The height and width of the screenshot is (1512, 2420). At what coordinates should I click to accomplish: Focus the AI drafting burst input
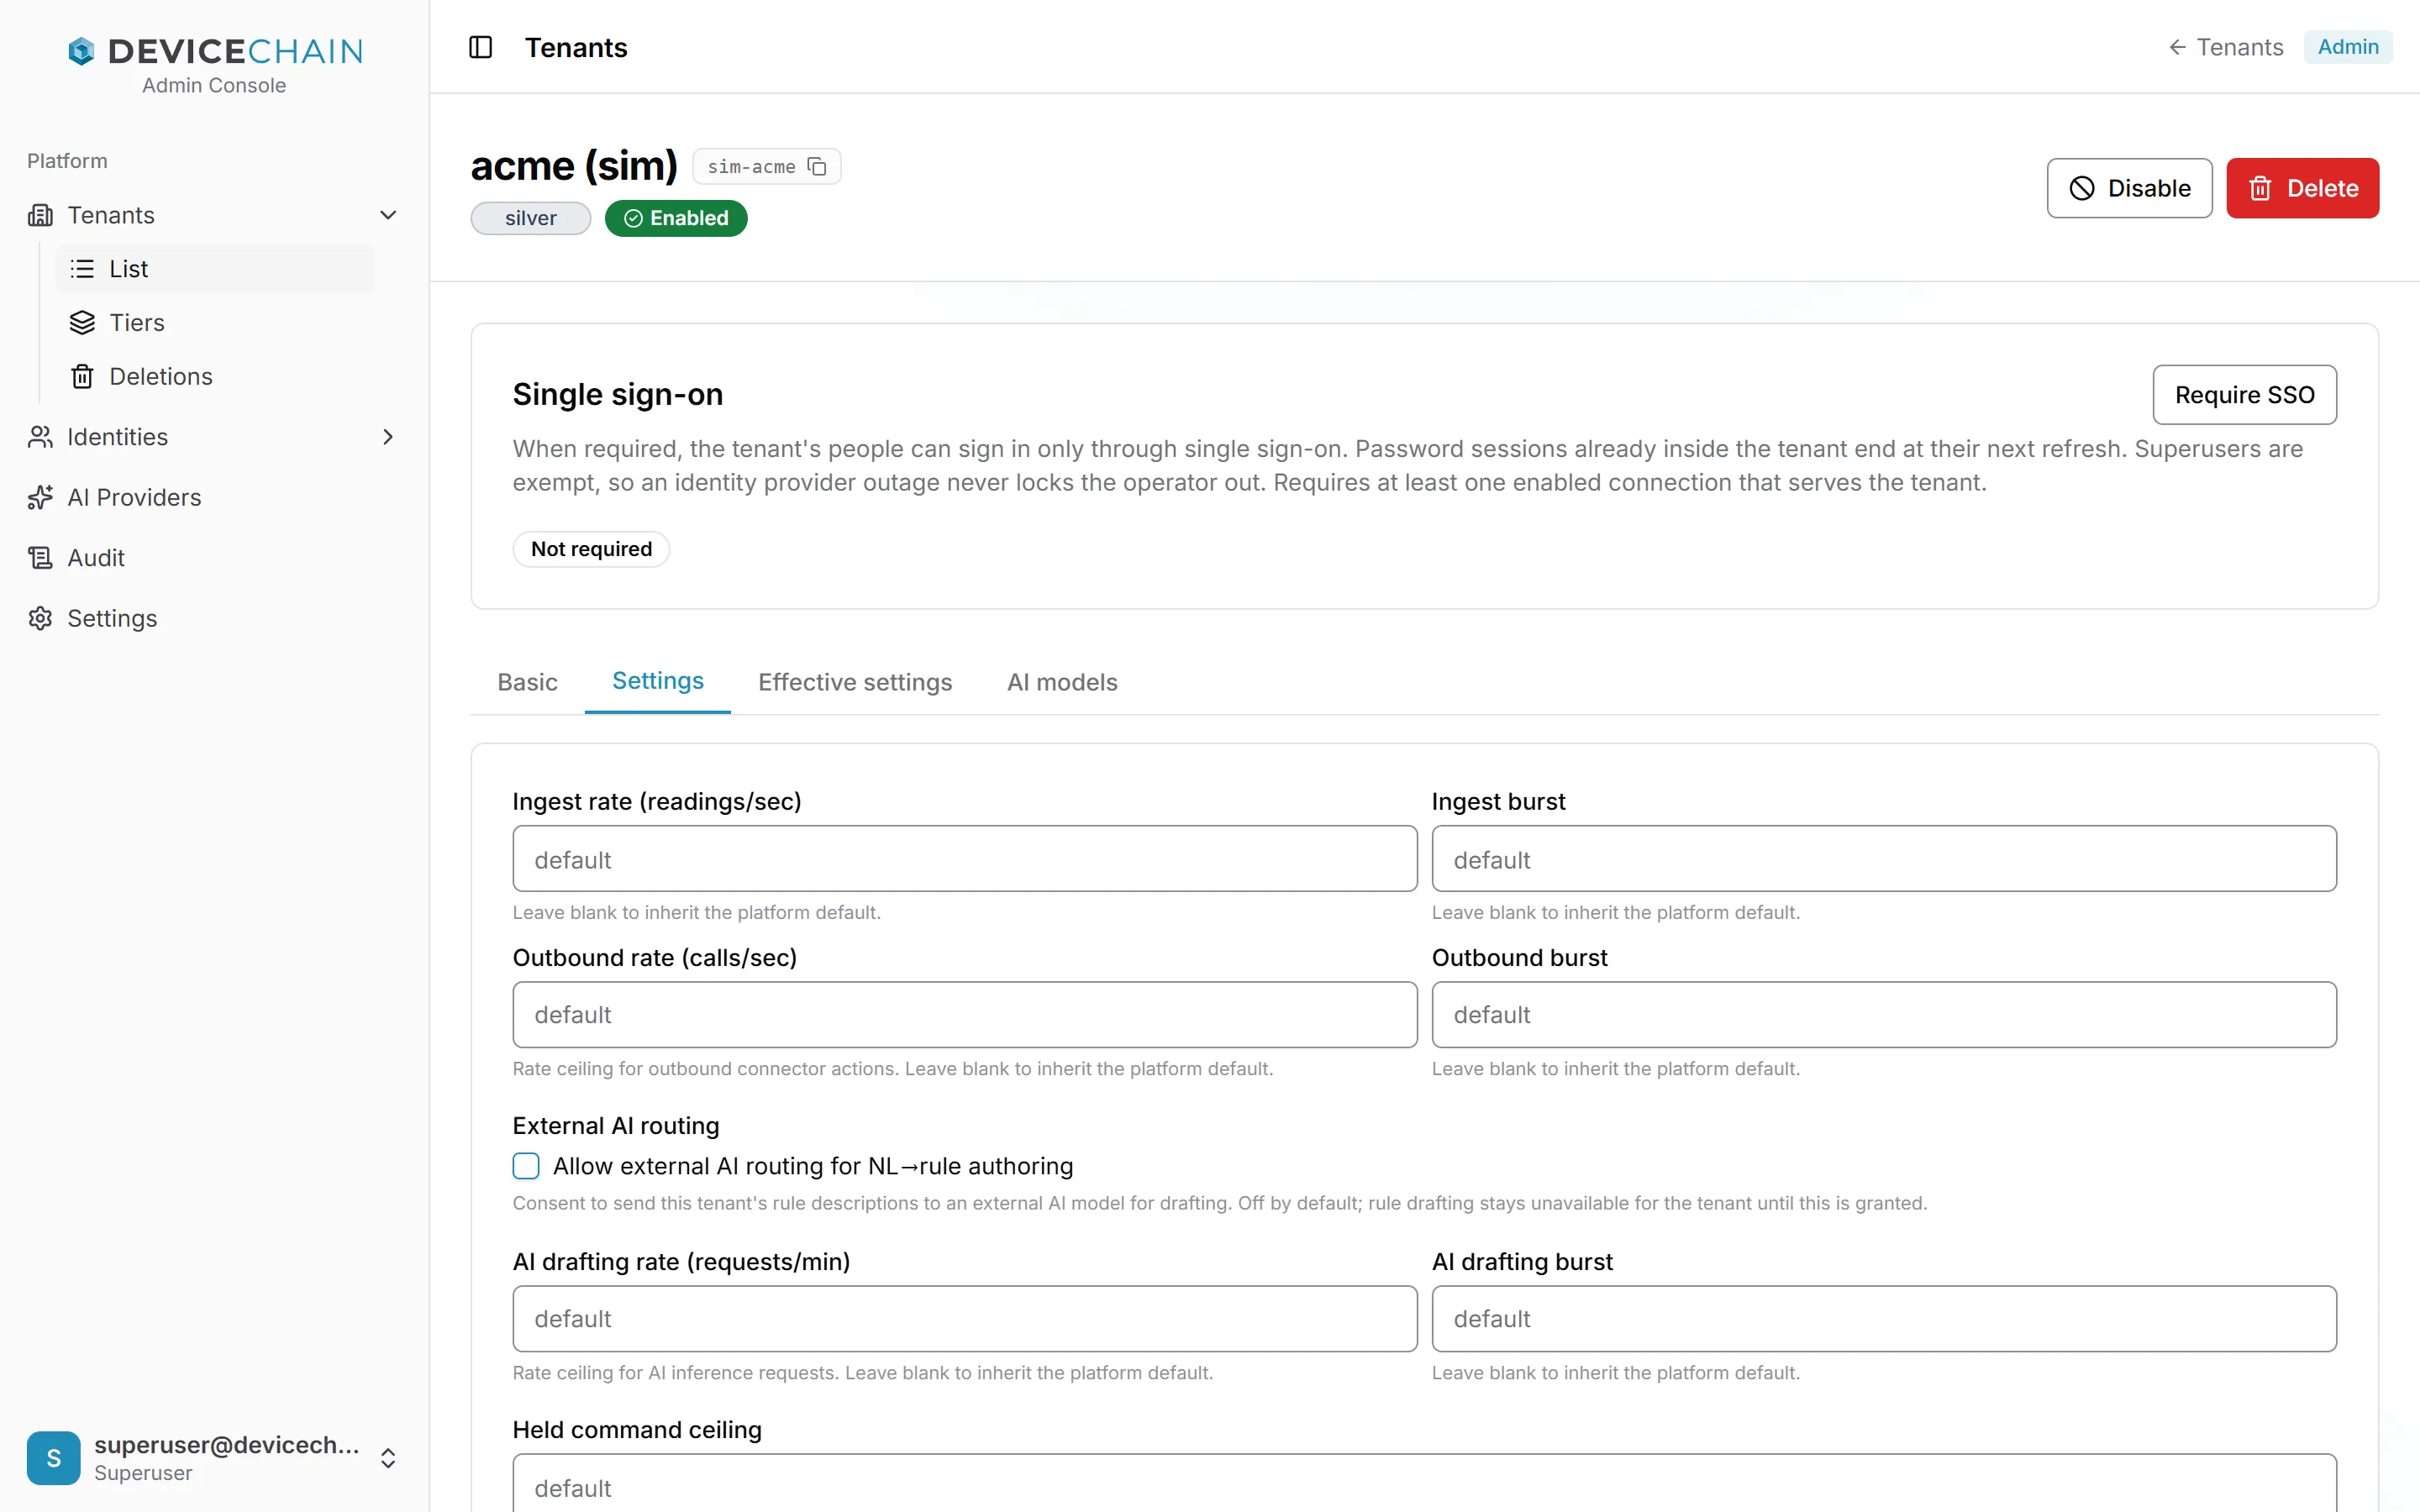pos(1884,1319)
